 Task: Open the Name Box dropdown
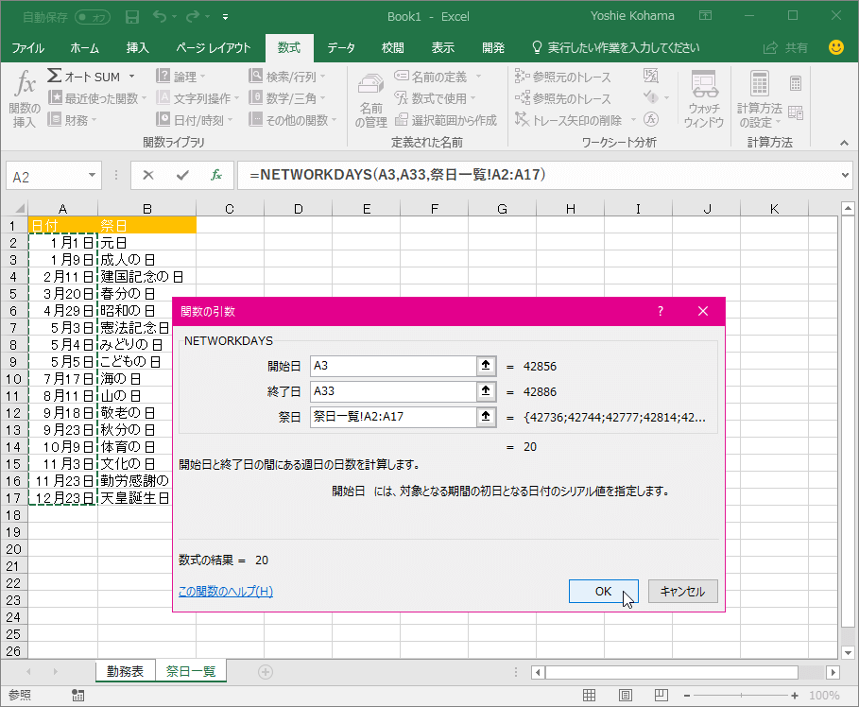click(x=93, y=175)
